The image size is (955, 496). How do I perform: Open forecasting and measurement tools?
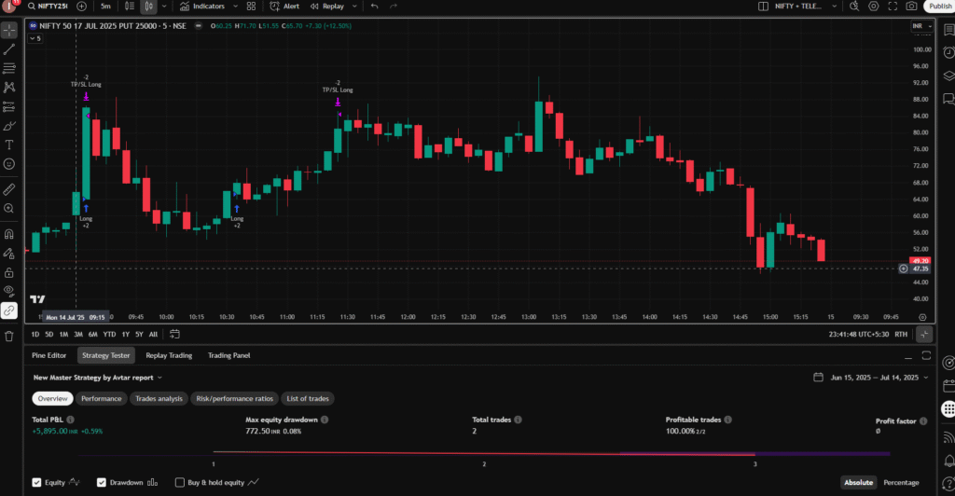[9, 106]
